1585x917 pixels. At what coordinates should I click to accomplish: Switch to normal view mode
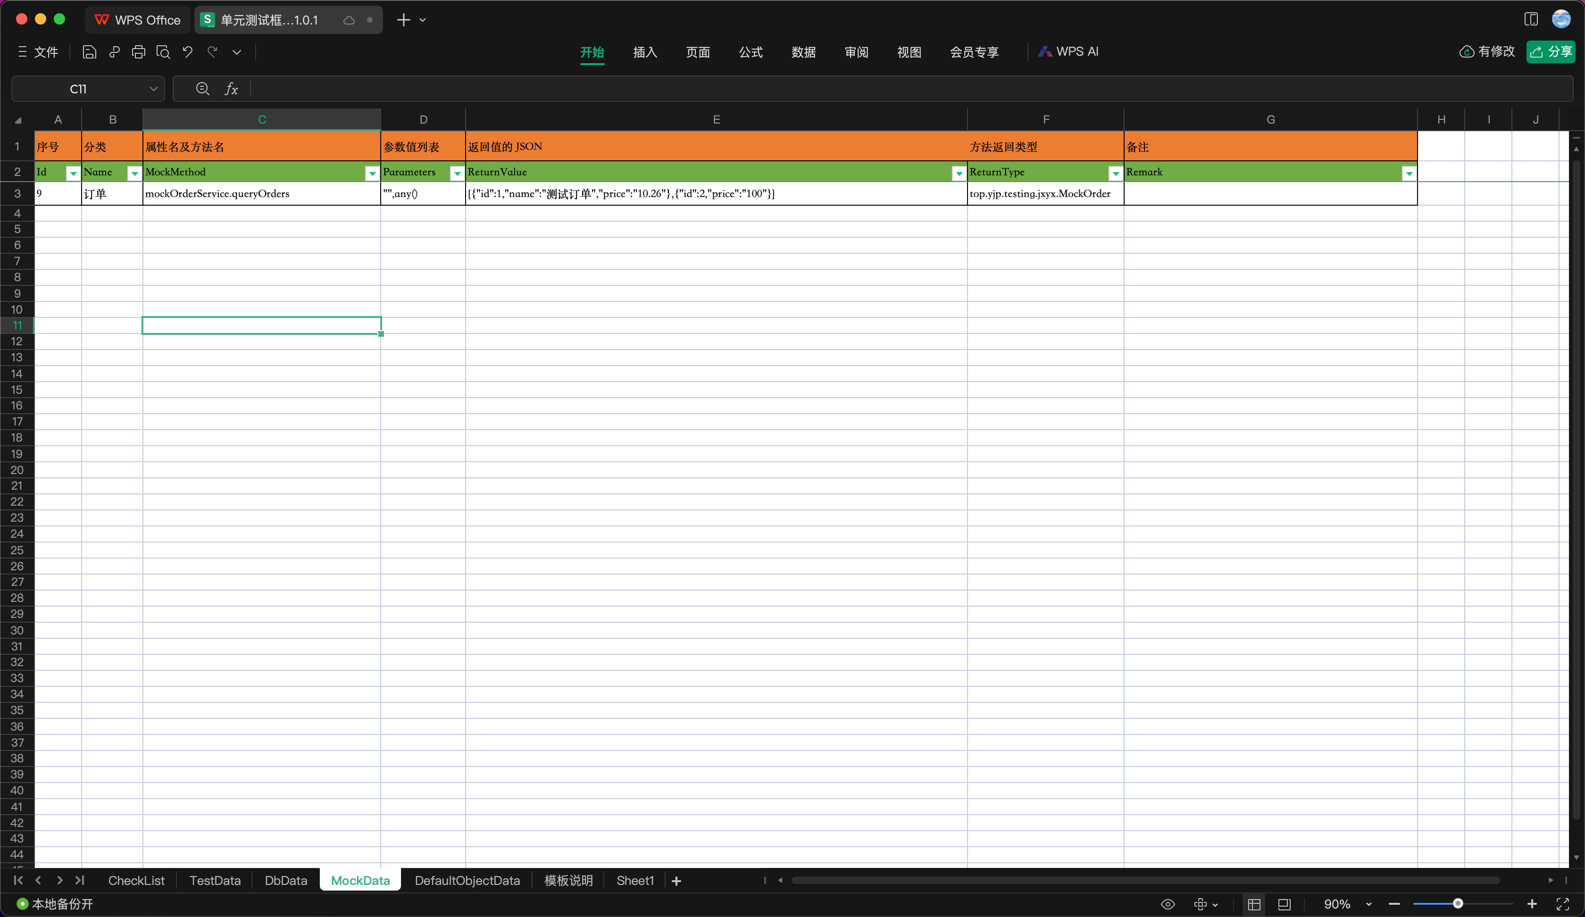(x=1254, y=904)
